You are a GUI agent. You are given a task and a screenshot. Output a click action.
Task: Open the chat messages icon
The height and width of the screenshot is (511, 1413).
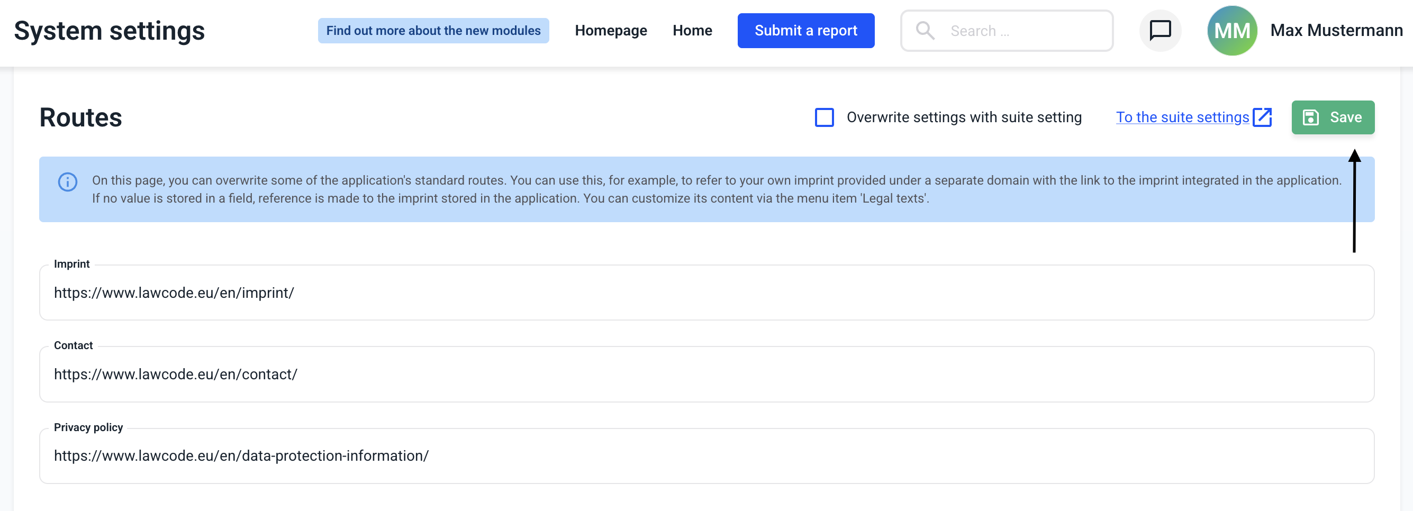1160,31
